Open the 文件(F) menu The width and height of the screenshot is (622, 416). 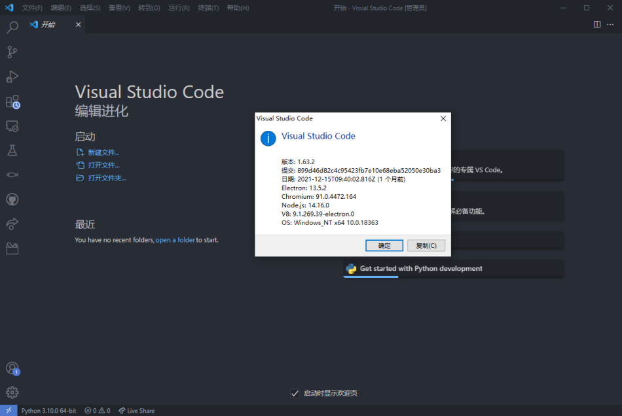[32, 8]
